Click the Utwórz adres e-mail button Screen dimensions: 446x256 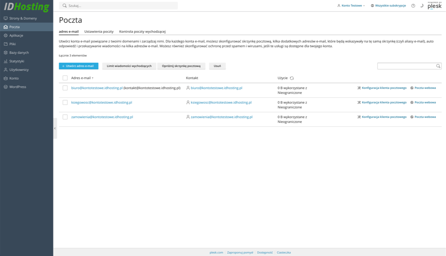point(78,66)
